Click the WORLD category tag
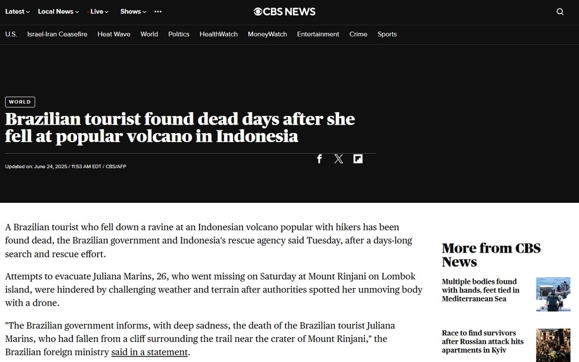Viewport: 579px width, 362px height. point(19,102)
